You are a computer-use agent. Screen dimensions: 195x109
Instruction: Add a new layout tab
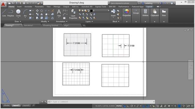click(33, 105)
